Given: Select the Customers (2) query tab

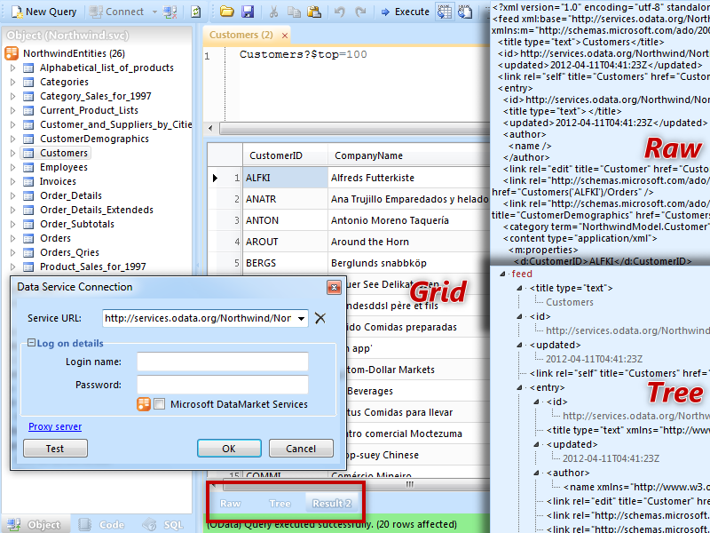Looking at the screenshot, I should click(241, 35).
